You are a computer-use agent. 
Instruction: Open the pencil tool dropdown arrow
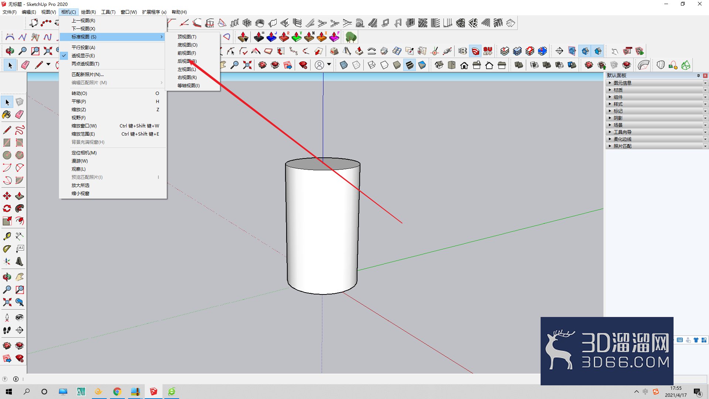coord(48,65)
